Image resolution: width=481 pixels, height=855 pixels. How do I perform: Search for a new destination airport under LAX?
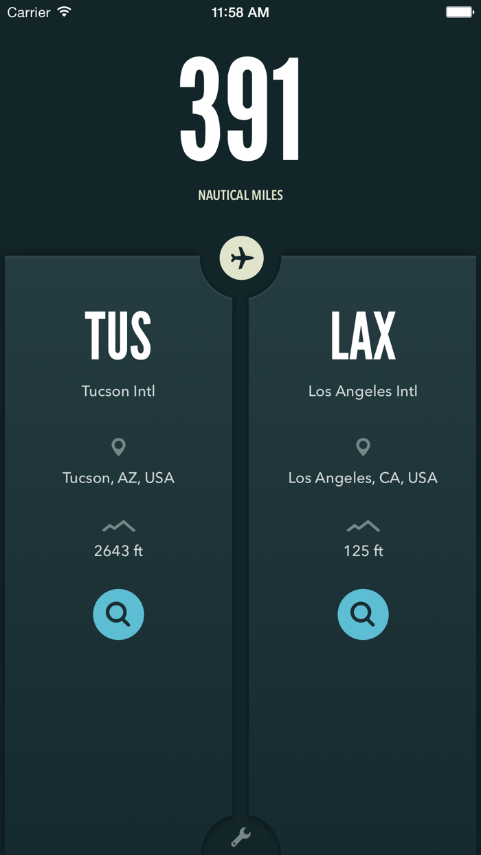pos(363,614)
